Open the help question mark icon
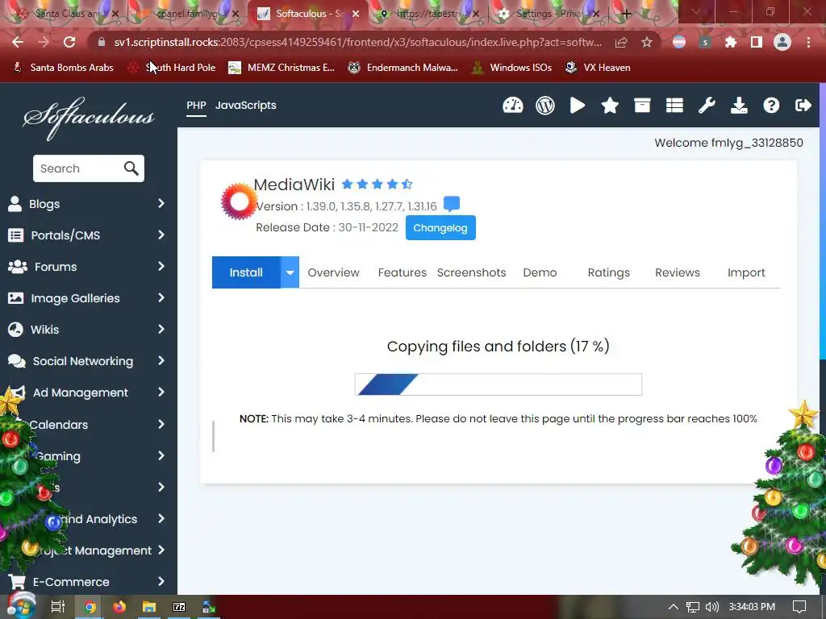Screen dimensions: 826x619 (x=771, y=106)
